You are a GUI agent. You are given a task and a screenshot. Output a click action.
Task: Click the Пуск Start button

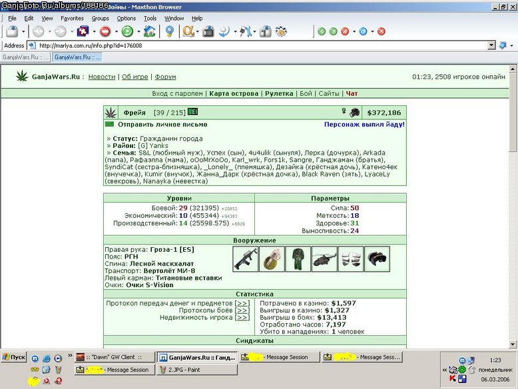coord(13,357)
